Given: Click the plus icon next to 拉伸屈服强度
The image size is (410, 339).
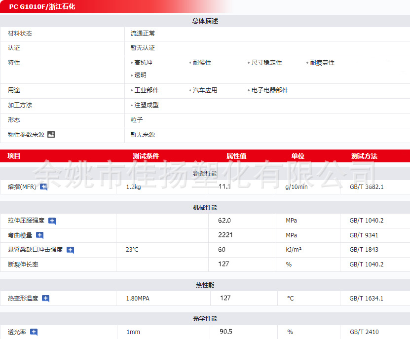Looking at the screenshot, I should point(52,221).
